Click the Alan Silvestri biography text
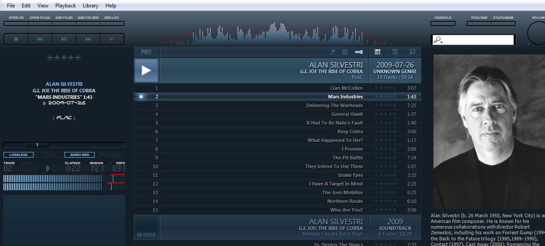The width and height of the screenshot is (545, 246). click(488, 229)
